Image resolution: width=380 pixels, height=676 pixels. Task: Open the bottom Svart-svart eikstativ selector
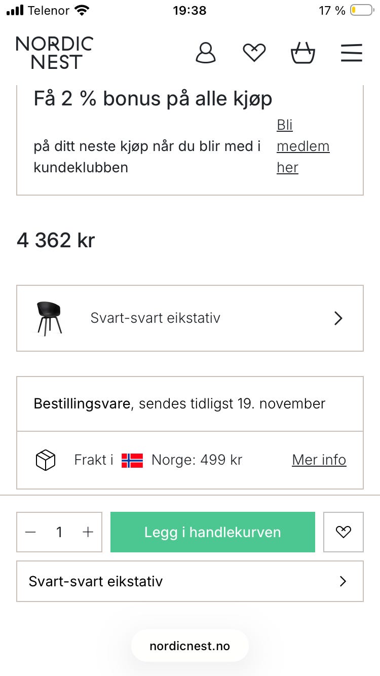190,581
